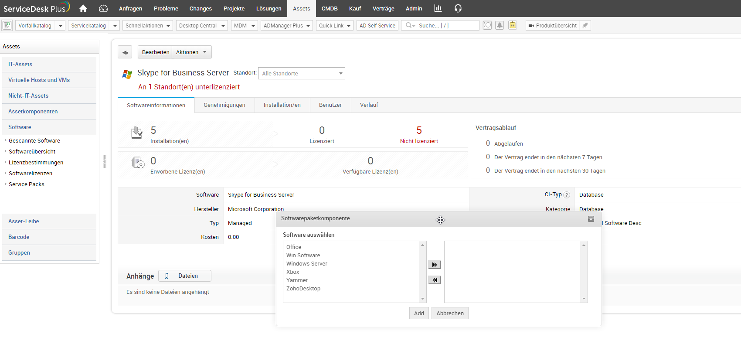
Task: Open the yellow notepad icon
Action: point(513,25)
